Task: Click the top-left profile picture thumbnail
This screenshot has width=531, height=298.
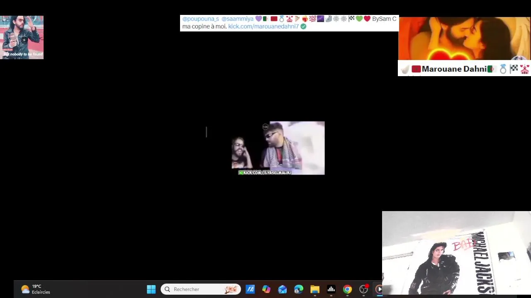Action: pos(22,37)
